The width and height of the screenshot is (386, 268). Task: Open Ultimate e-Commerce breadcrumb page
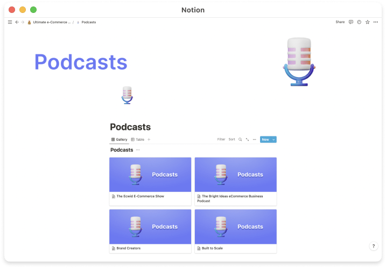(49, 22)
